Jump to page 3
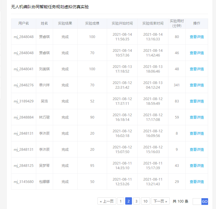Screen dimensions: 216x209 click(x=136, y=201)
